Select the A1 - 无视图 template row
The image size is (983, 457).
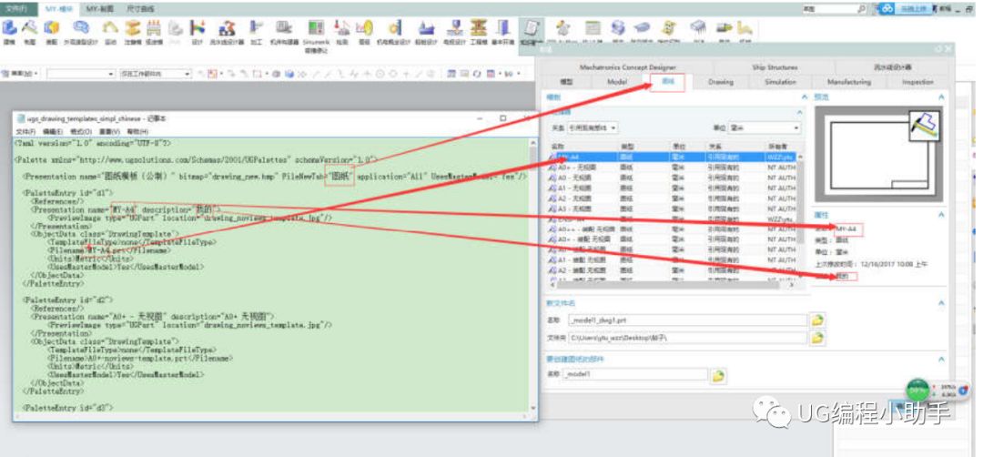pyautogui.click(x=672, y=188)
